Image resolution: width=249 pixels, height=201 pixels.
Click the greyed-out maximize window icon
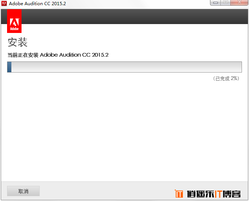226,2
